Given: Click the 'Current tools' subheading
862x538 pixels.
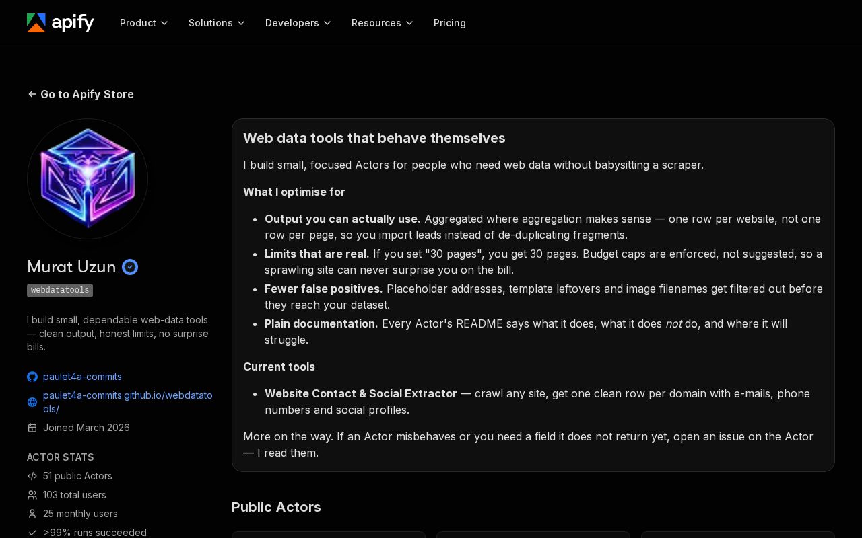Looking at the screenshot, I should pyautogui.click(x=279, y=367).
